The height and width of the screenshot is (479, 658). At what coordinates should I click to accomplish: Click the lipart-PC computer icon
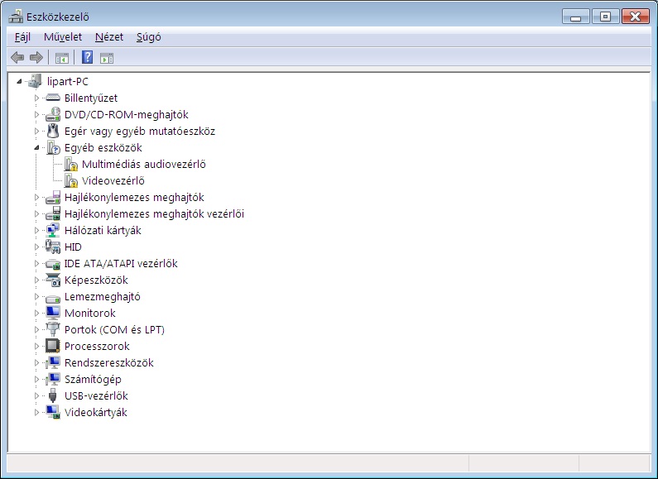click(36, 81)
